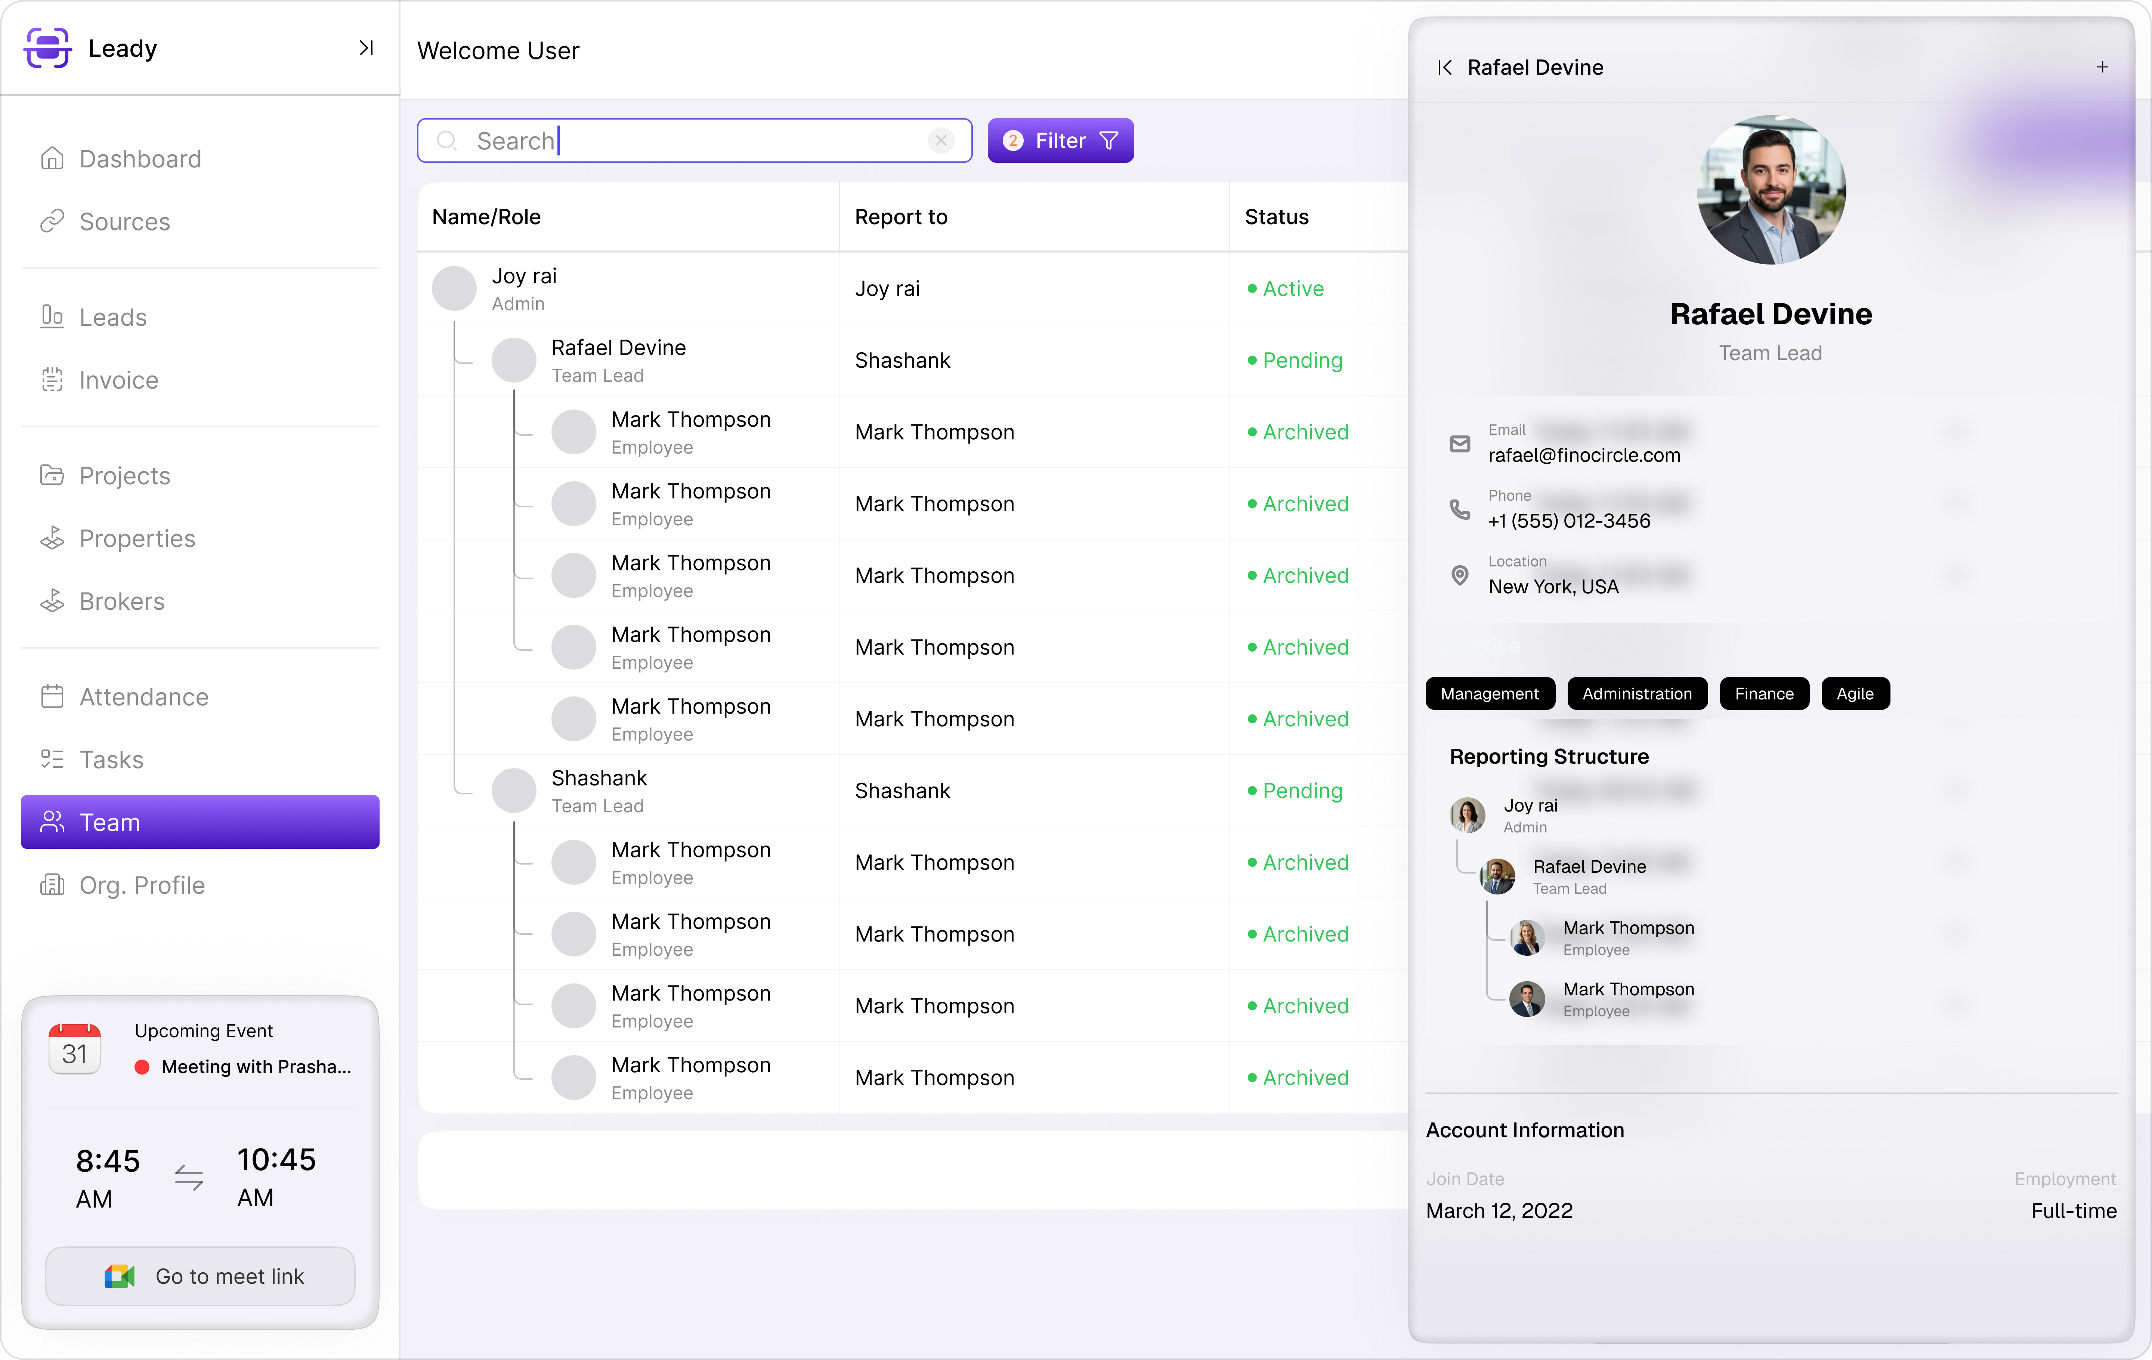
Task: Click the time swap arrows icon
Action: (189, 1178)
